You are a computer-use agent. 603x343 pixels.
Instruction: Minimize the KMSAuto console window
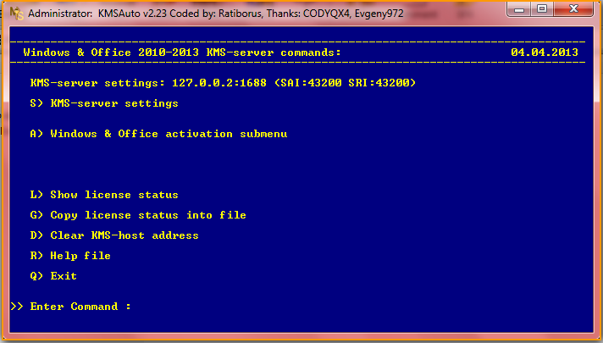pos(519,9)
